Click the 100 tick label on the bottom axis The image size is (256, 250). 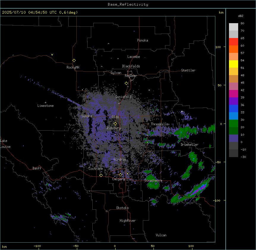191,246
